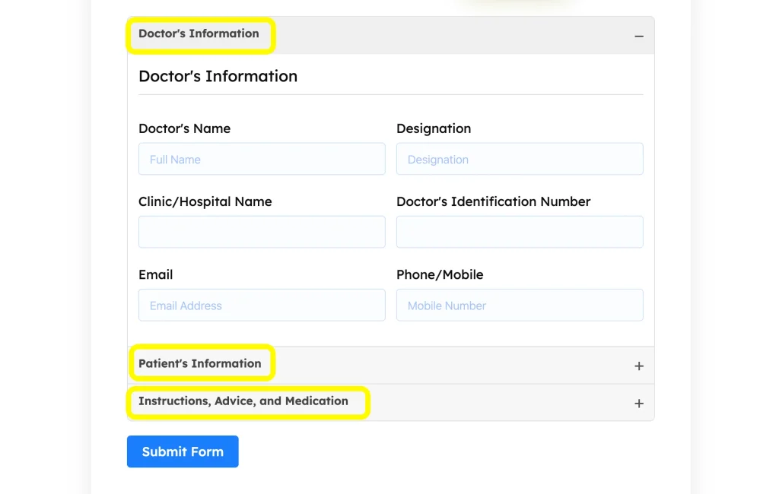Viewport: 779px width, 494px height.
Task: Select the Clinic/Hospital Name label text
Action: point(205,201)
